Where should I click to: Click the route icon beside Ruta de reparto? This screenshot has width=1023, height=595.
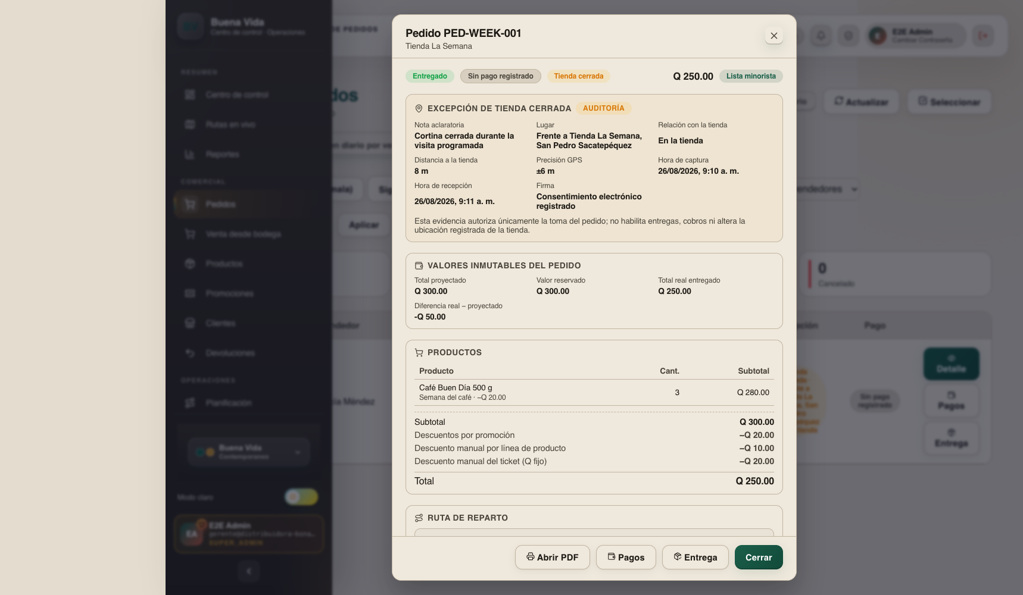pos(419,518)
